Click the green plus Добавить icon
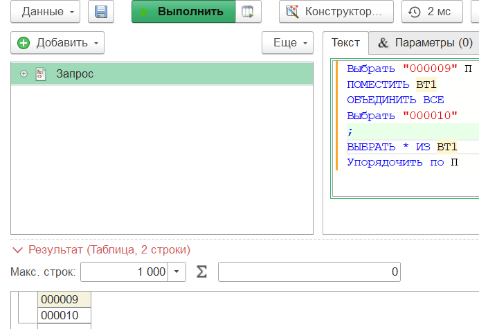This screenshot has width=479, height=329. (24, 43)
